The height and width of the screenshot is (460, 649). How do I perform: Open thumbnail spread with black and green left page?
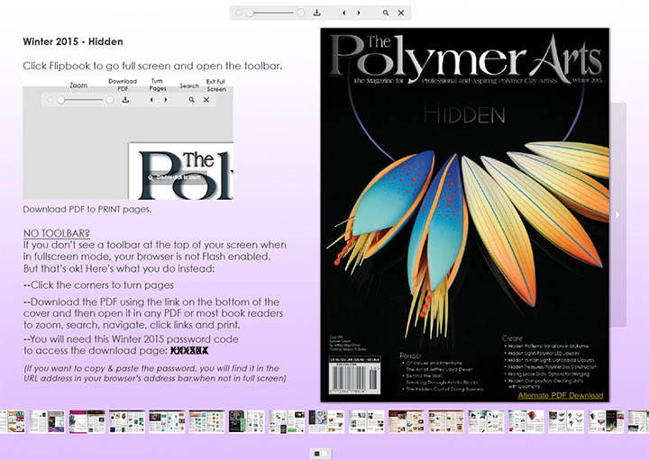point(247,421)
